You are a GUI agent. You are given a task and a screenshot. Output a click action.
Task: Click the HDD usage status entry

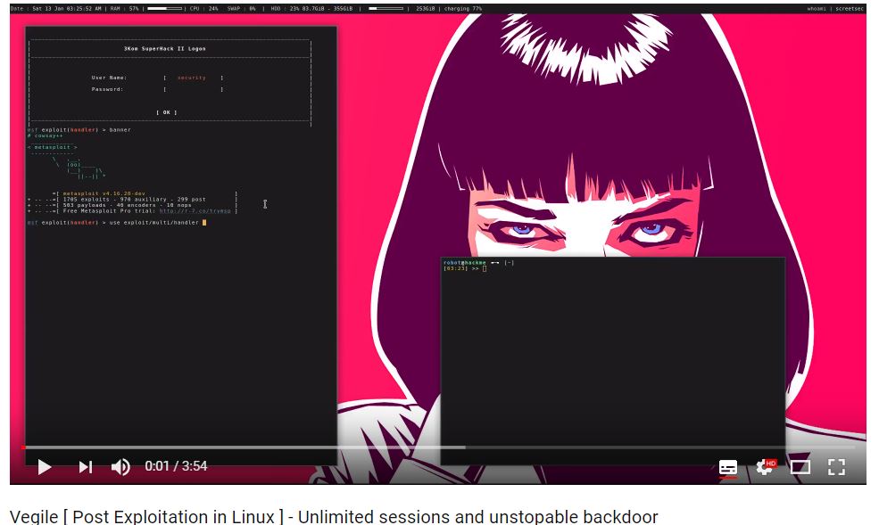(x=311, y=9)
